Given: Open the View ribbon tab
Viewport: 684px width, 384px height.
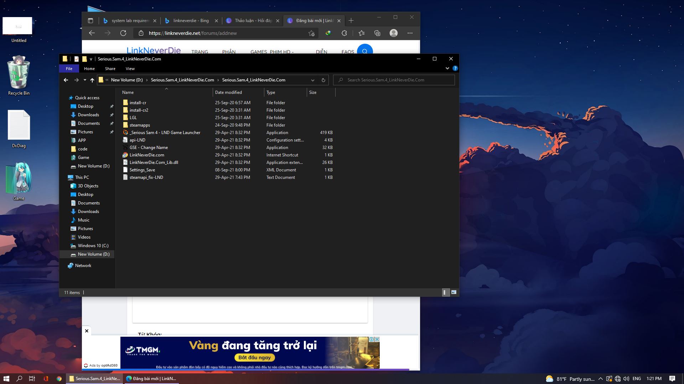Looking at the screenshot, I should [130, 69].
